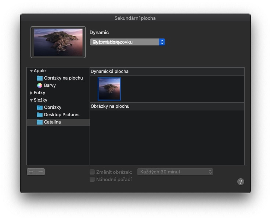Toggle the Náhodné pořadí checkbox
Screen dimensions: 271x220
[92, 179]
